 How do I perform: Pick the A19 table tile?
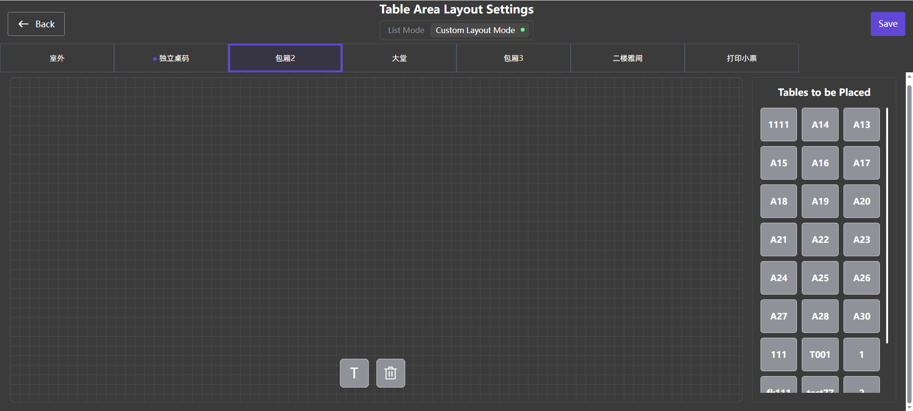820,201
